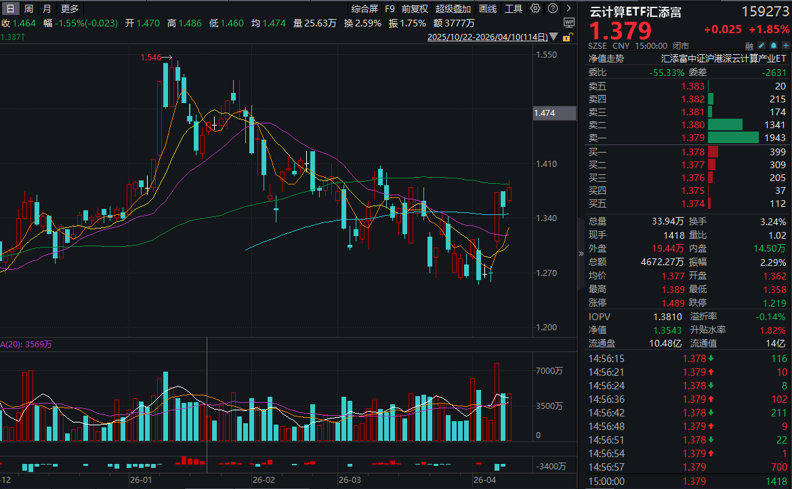The image size is (792, 489).
Task: Expand the date range 2025/10/22-2026/04/10 dropdown
Action: click(488, 37)
